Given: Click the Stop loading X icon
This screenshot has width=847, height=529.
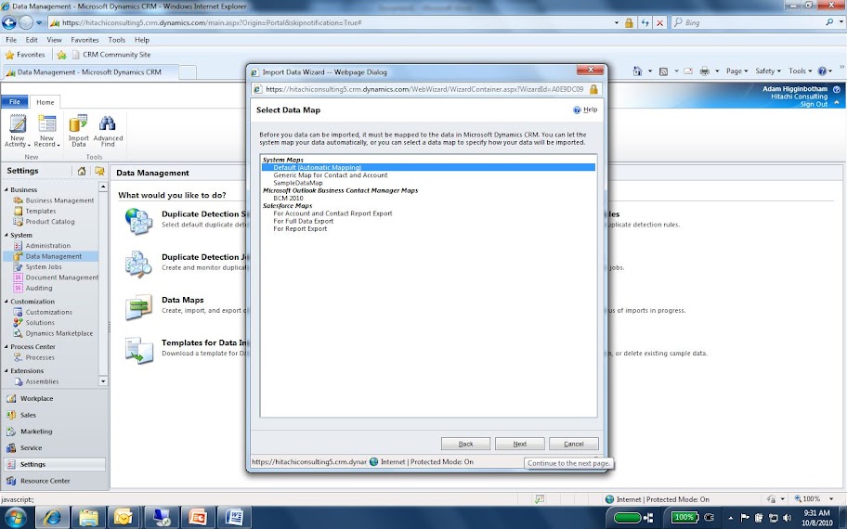Looking at the screenshot, I should click(x=659, y=22).
